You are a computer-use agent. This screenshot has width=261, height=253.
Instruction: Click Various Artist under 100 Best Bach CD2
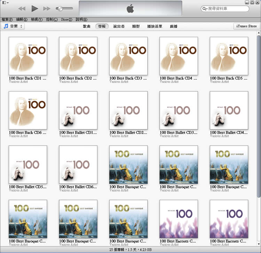[69, 82]
